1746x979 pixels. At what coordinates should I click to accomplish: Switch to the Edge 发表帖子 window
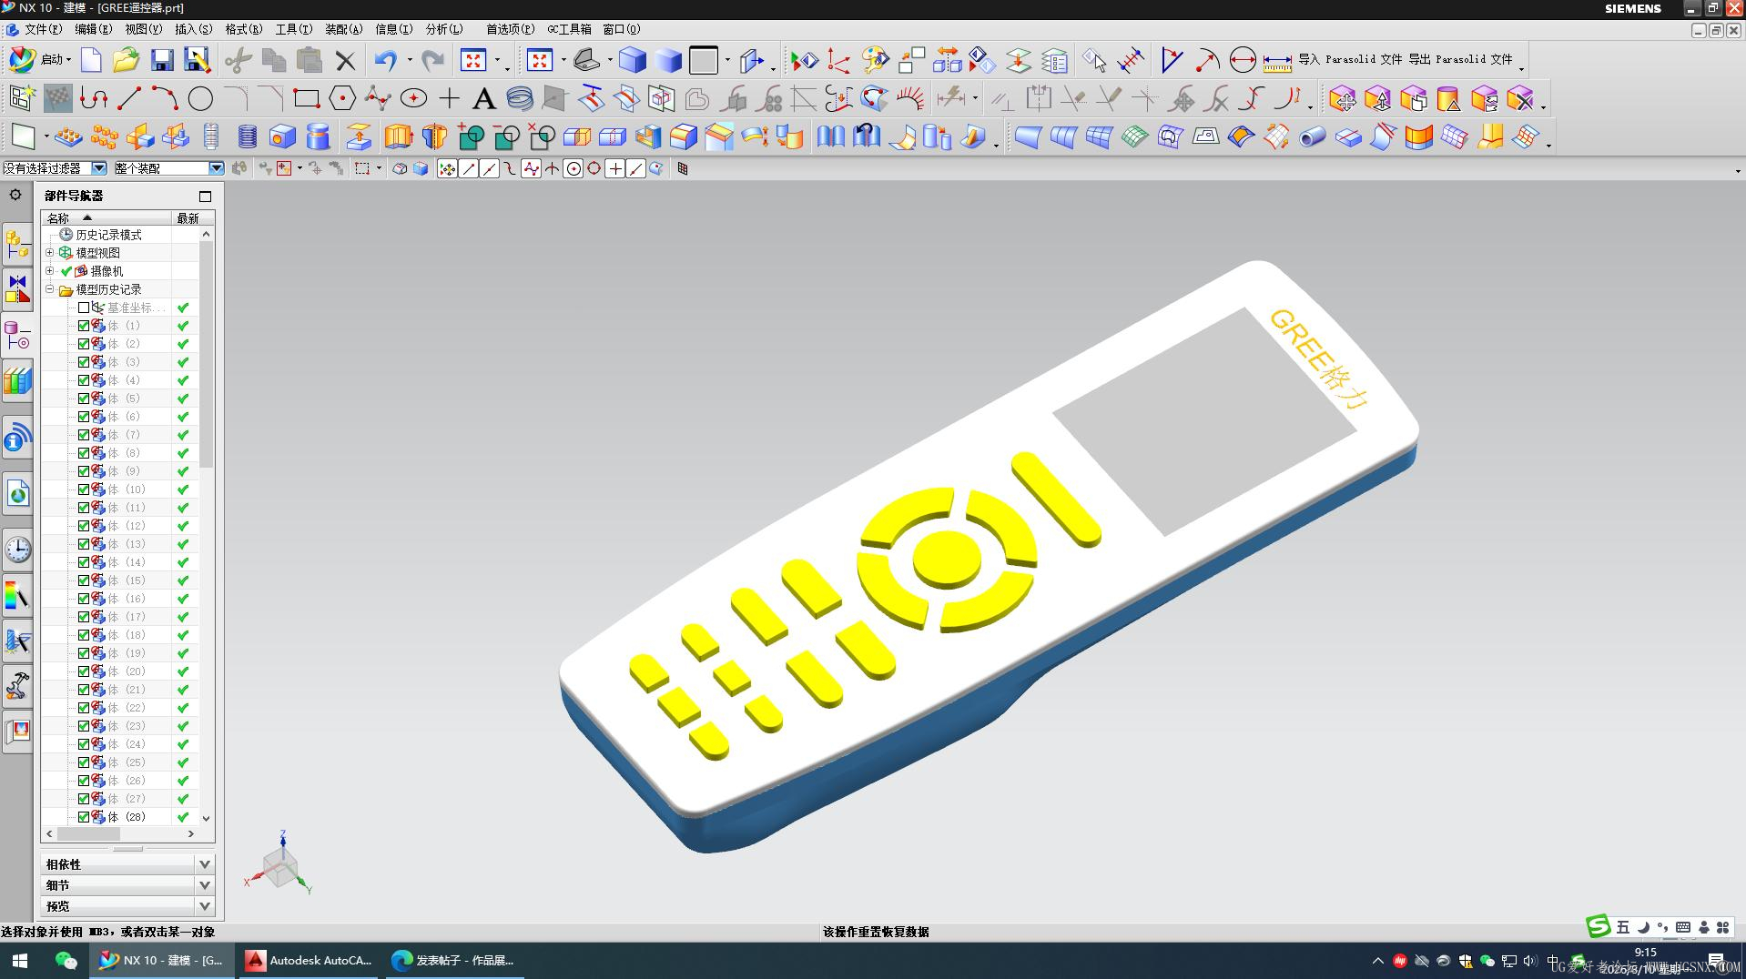coord(453,960)
